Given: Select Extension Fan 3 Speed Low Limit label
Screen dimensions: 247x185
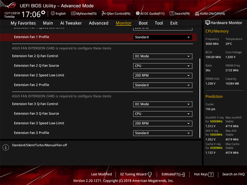Looking at the screenshot, I should (x=39, y=123).
